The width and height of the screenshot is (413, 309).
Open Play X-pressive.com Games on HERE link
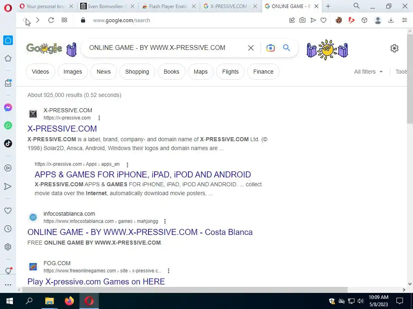[x=96, y=282]
